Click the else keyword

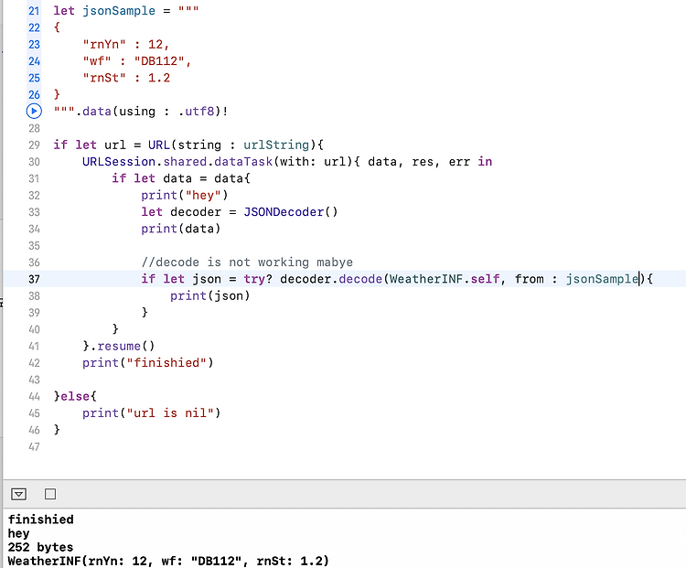[x=75, y=396]
